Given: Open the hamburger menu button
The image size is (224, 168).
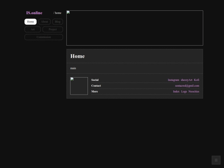Looking at the screenshot, I should pyautogui.click(x=216, y=160).
